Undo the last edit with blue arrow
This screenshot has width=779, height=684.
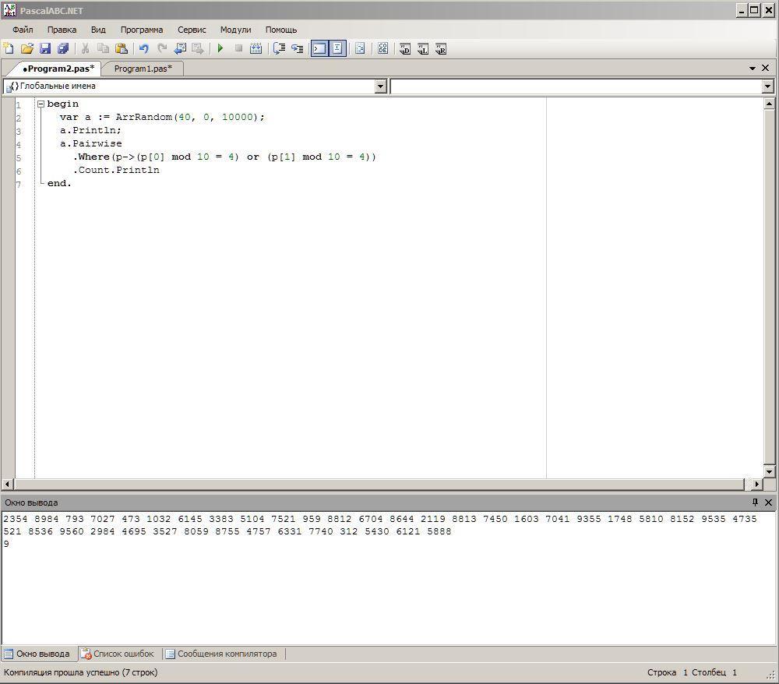click(x=144, y=48)
